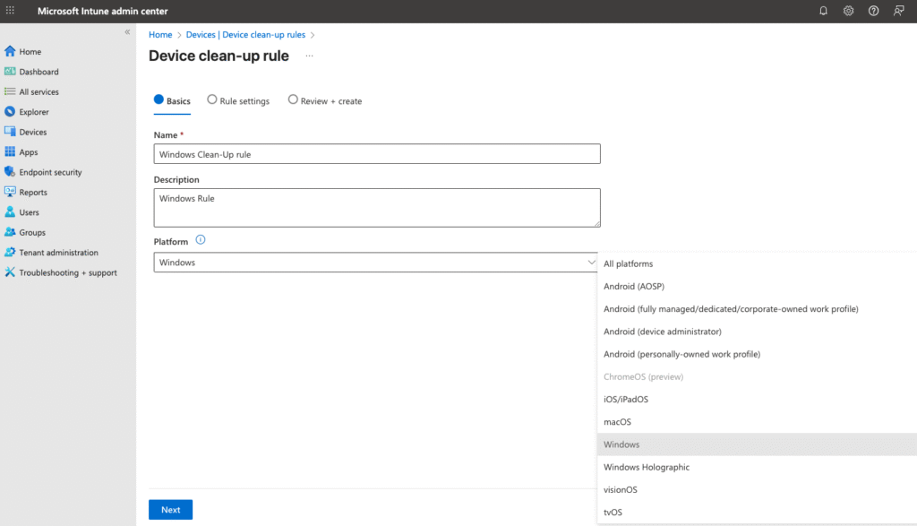Click the Endpoint security shield icon
The image size is (917, 526).
coord(10,172)
